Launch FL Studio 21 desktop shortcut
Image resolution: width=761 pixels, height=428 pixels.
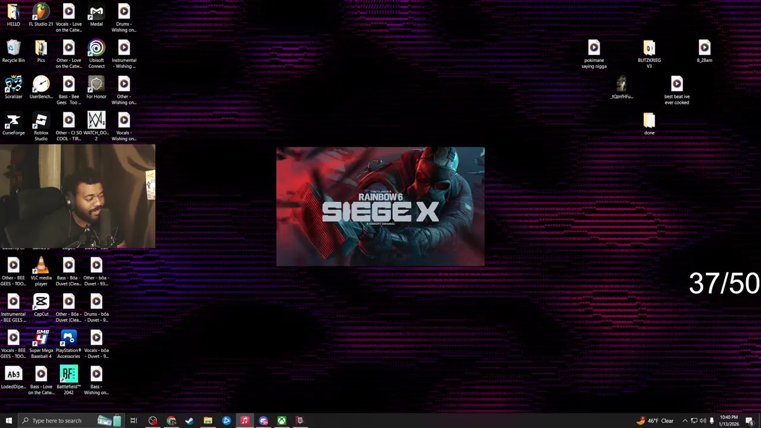(41, 16)
